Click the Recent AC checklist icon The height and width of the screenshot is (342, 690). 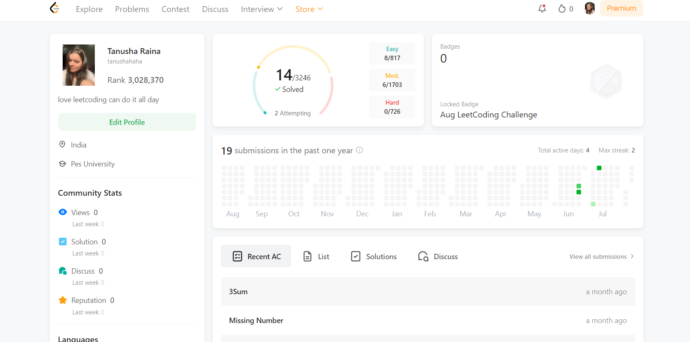[237, 256]
